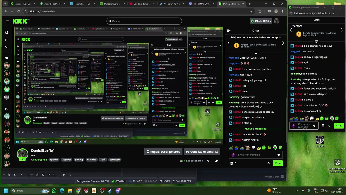Viewport: 346px width, 195px height.
Task: Toggle the microphone tray icon in taskbar
Action: coord(309,191)
